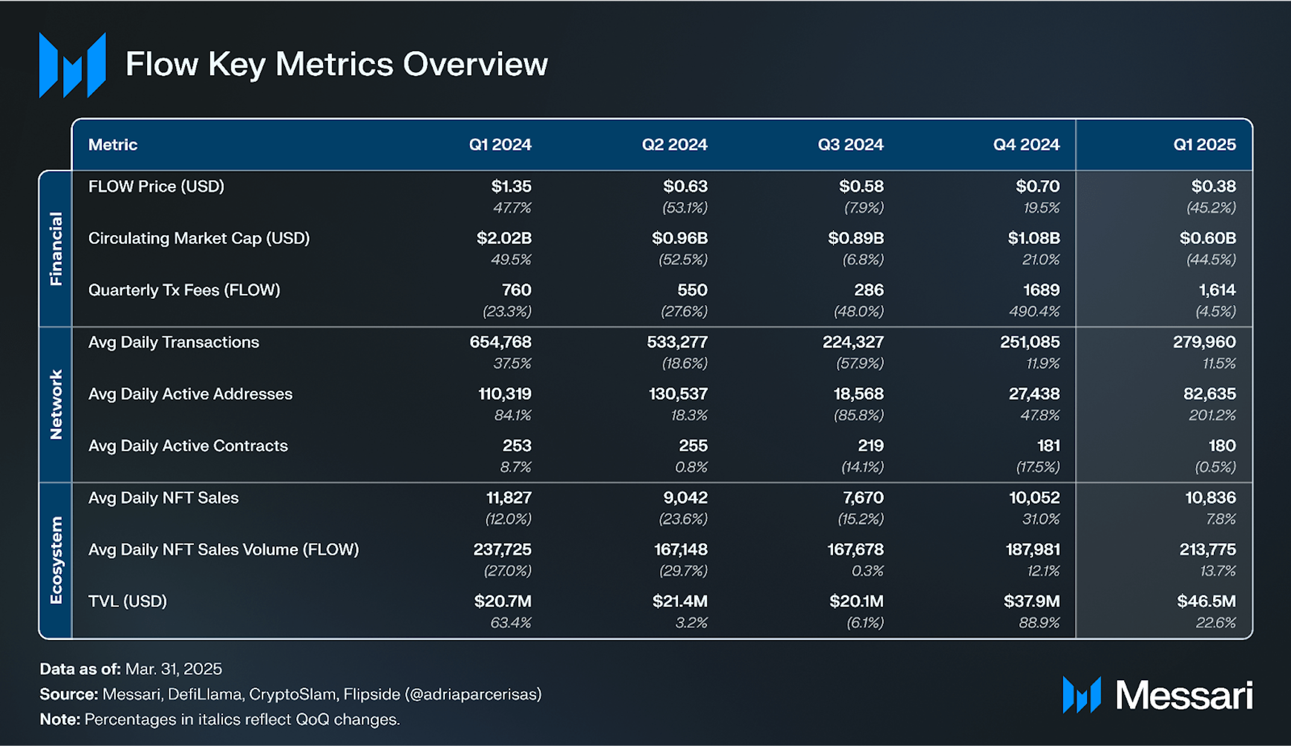1291x746 pixels.
Task: Select the 'Q4 2024' column header
Action: click(x=1026, y=145)
